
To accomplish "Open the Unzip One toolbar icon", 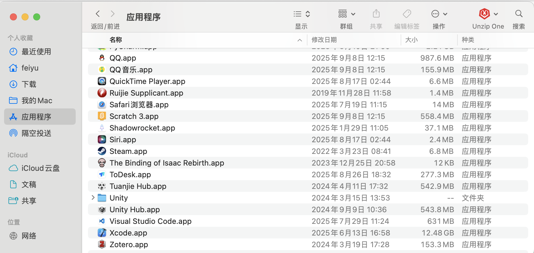I will pos(484,13).
